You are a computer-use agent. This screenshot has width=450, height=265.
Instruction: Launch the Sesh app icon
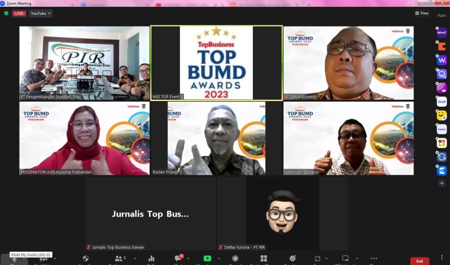pos(441,102)
